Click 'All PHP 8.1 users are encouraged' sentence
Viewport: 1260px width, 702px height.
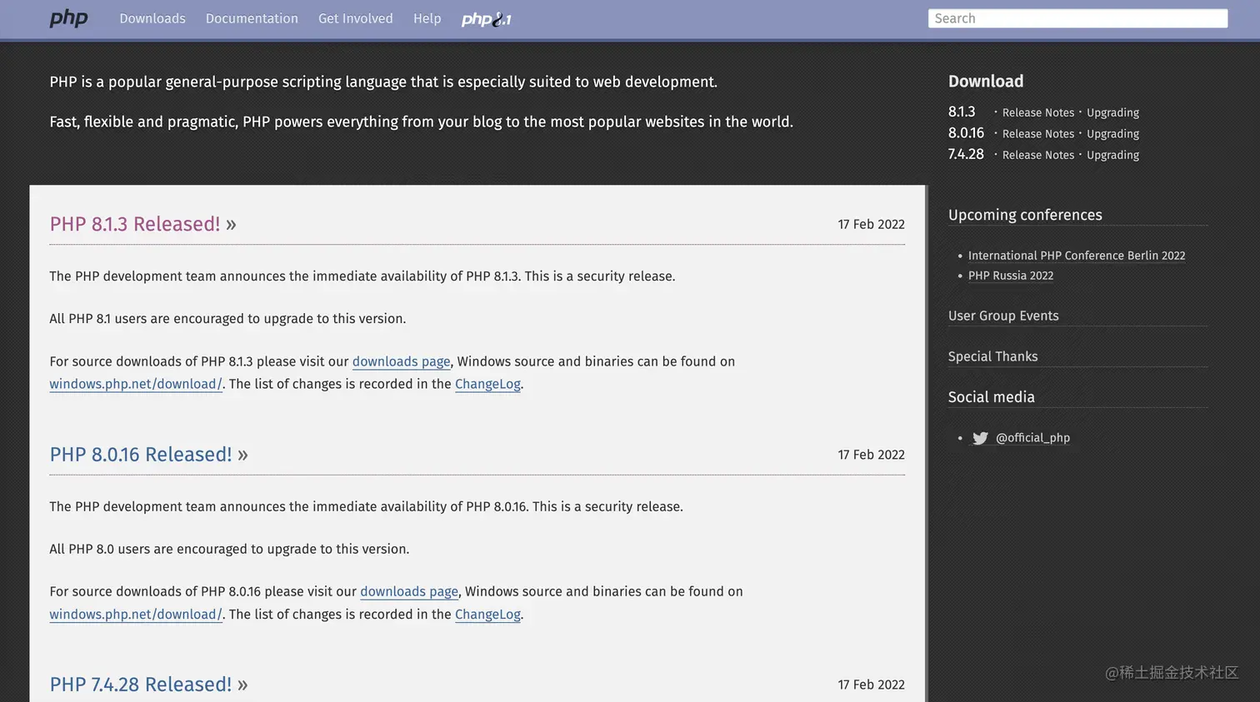pos(227,319)
